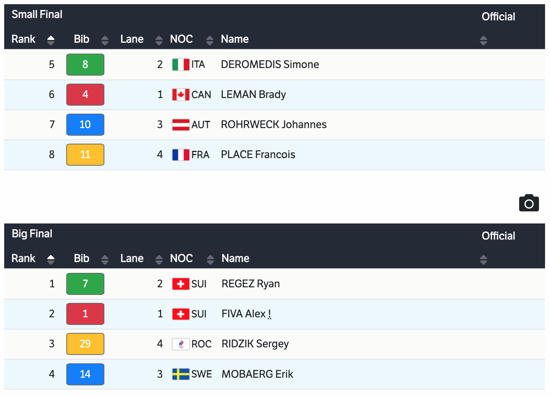This screenshot has width=550, height=396.
Task: Sort Big Final table by NOC
Action: coord(210,260)
